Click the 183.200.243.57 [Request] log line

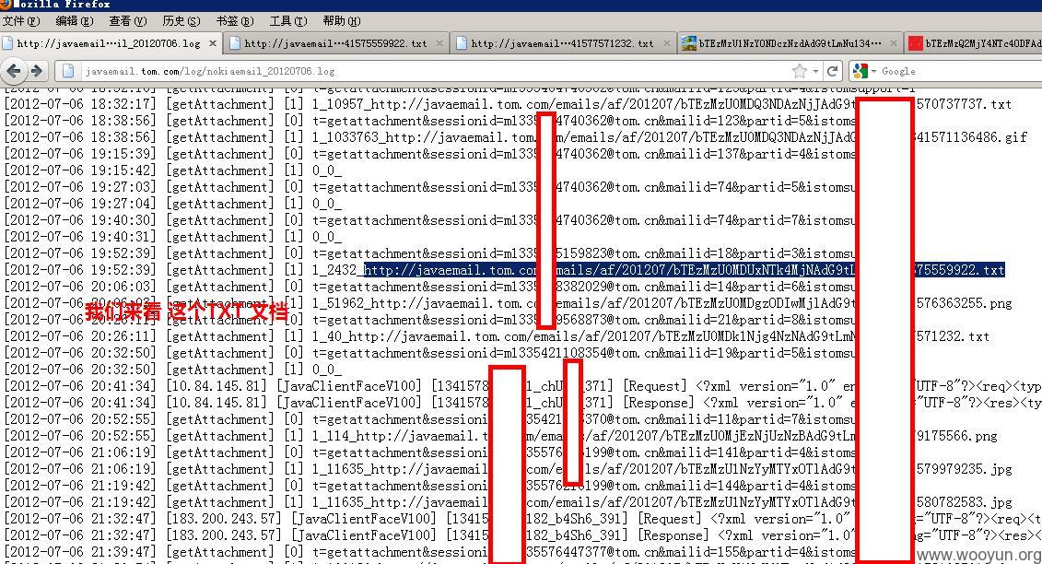tap(522, 520)
